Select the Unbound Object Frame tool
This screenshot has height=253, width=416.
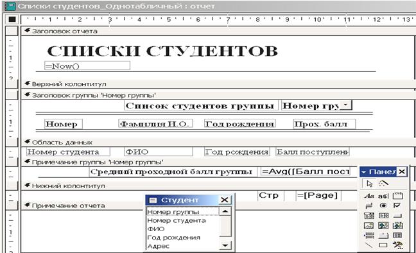point(383,225)
